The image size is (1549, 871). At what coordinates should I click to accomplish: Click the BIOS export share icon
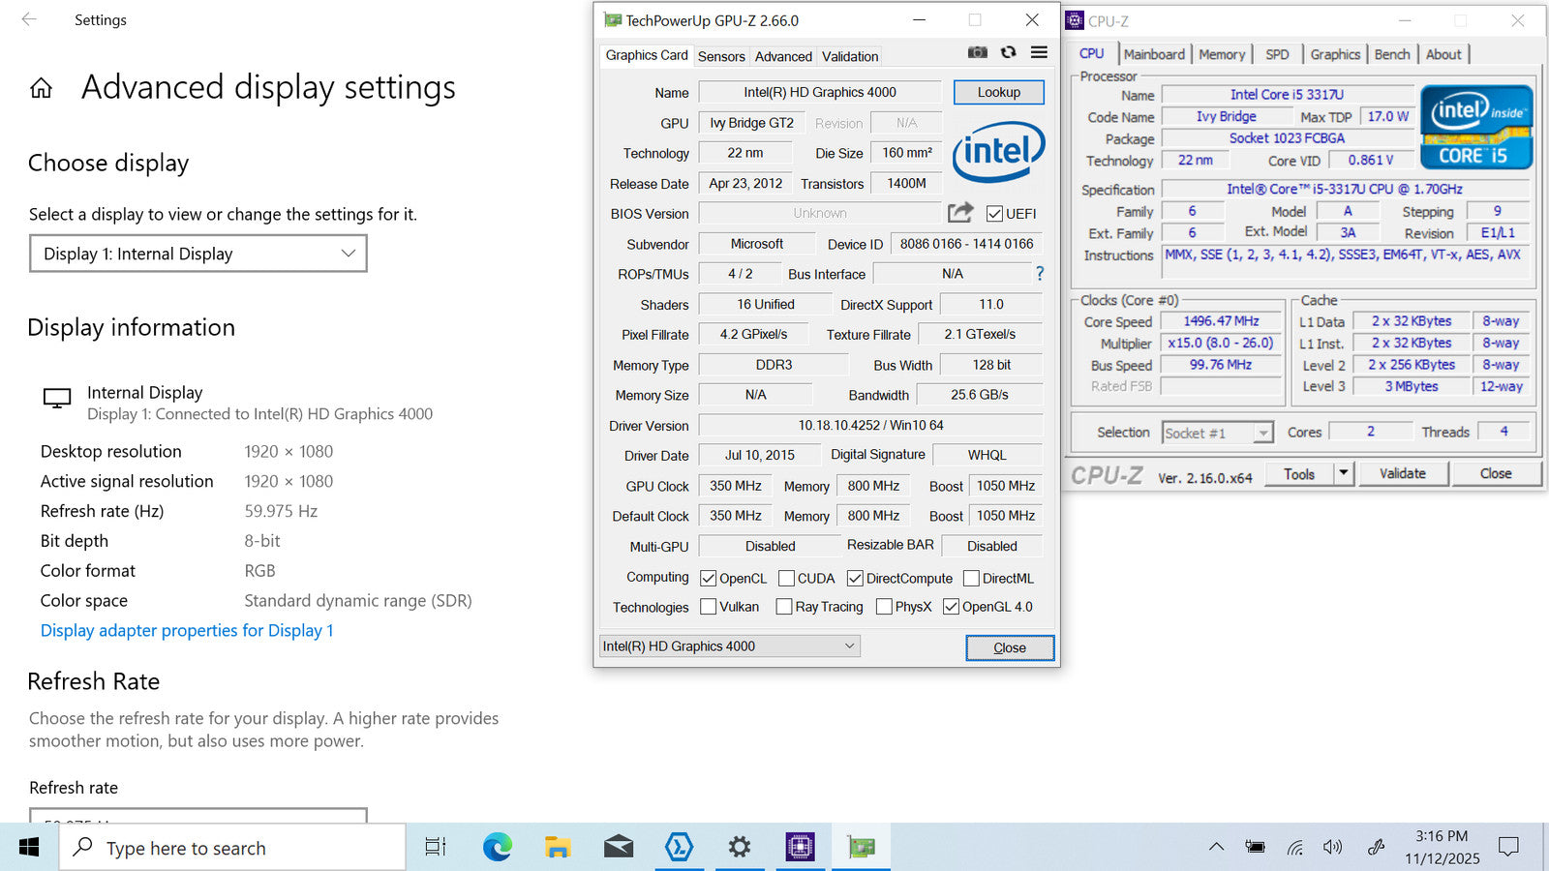pyautogui.click(x=960, y=213)
